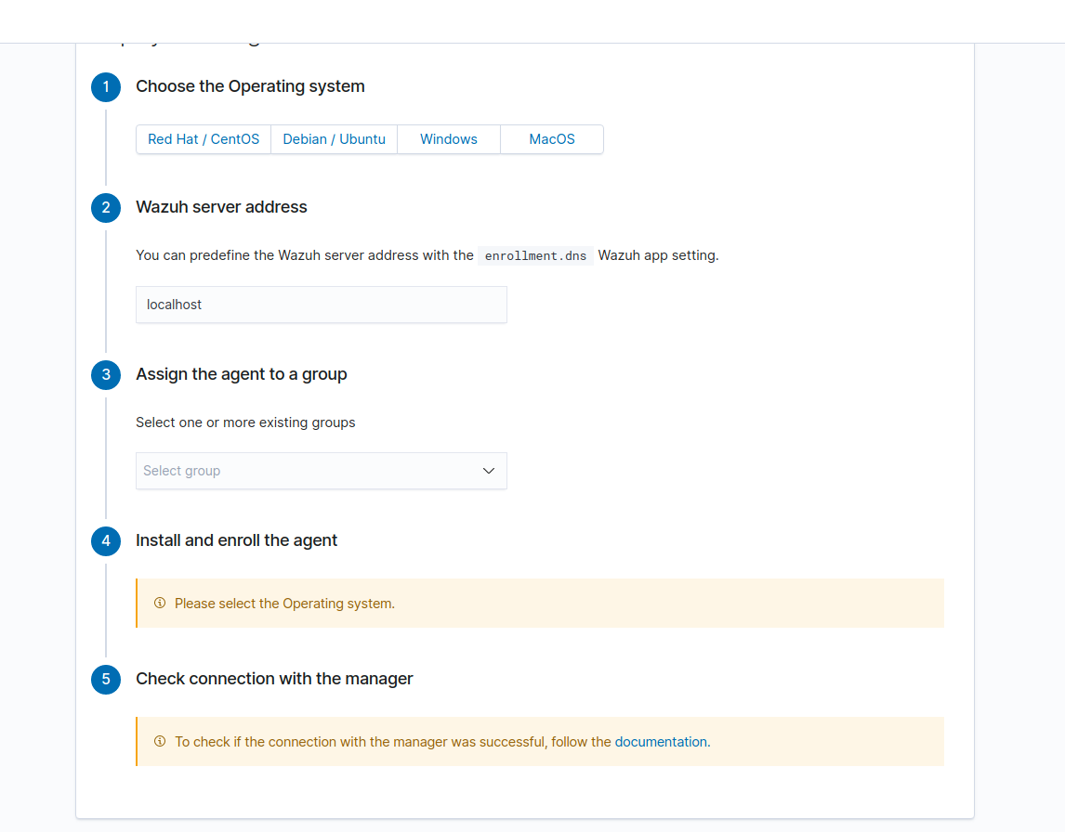Click the step 1 numbered circle
Screen dimensions: 1065x832
(105, 86)
